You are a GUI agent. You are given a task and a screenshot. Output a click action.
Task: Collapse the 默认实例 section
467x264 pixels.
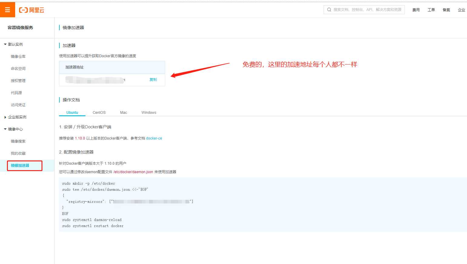[13, 44]
